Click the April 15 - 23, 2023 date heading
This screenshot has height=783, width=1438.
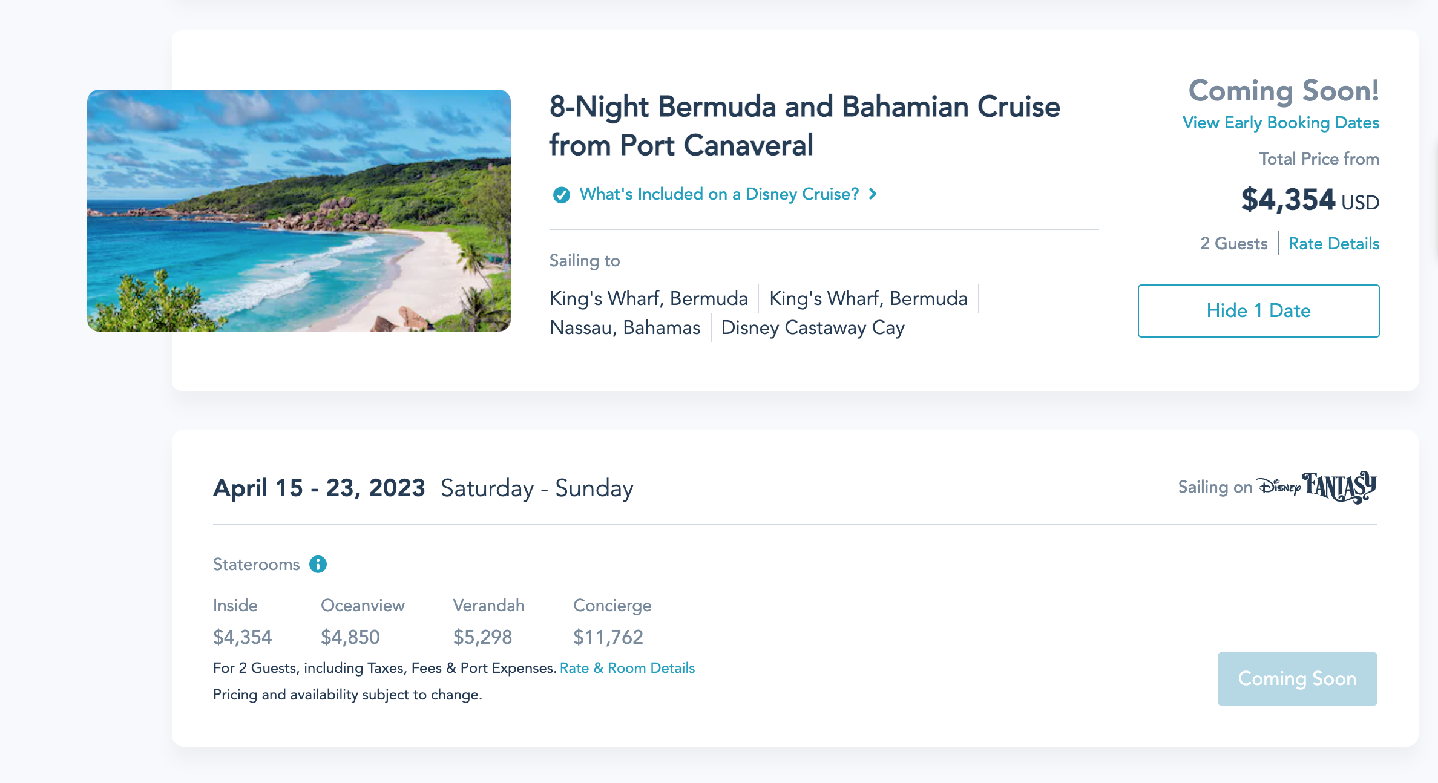tap(319, 488)
